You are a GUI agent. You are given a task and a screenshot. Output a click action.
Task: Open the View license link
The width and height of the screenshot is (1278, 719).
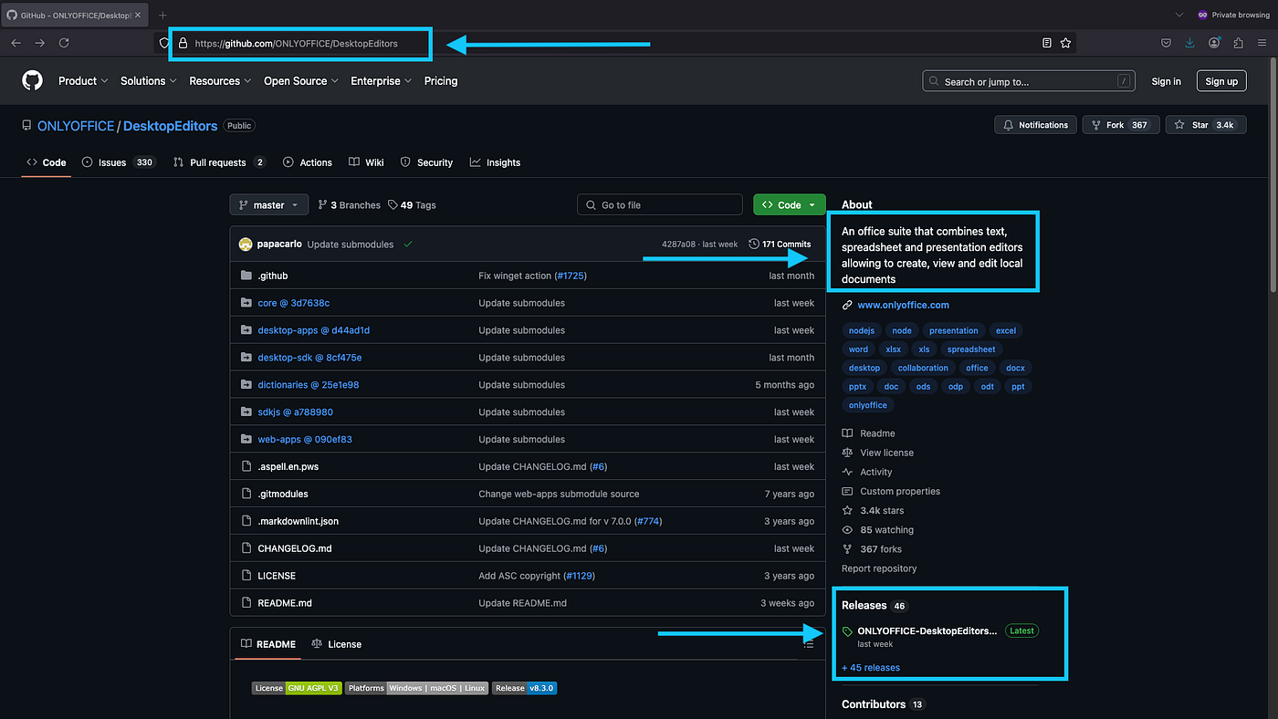pos(886,453)
